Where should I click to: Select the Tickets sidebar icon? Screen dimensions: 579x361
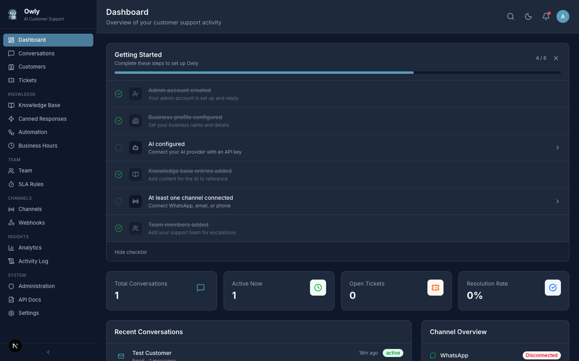coord(12,80)
